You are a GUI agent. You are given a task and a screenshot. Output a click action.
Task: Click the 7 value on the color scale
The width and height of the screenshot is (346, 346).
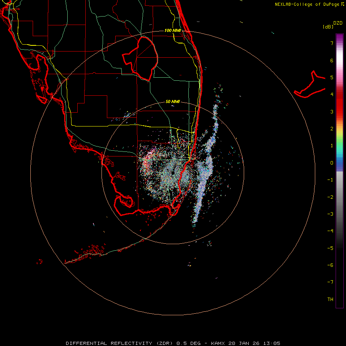pyautogui.click(x=332, y=43)
